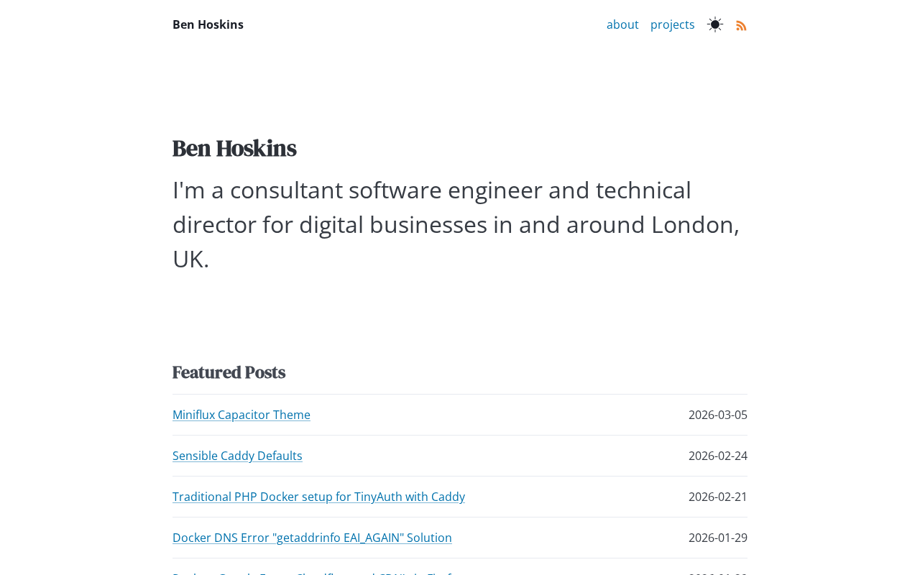Open the RSS feed icon
Image resolution: width=920 pixels, height=575 pixels.
[x=742, y=25]
